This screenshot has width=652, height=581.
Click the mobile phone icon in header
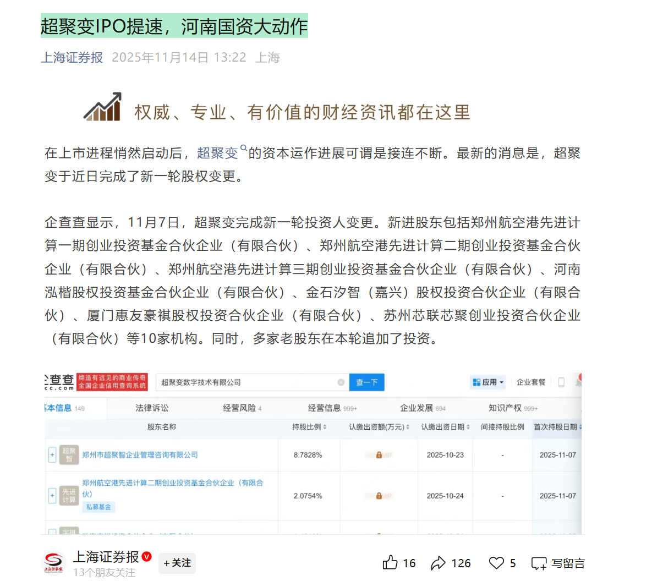click(x=561, y=382)
